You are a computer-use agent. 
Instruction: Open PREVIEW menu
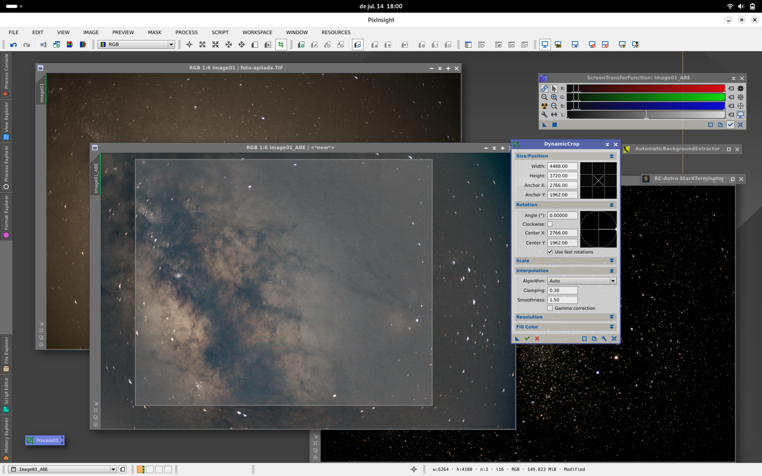123,32
